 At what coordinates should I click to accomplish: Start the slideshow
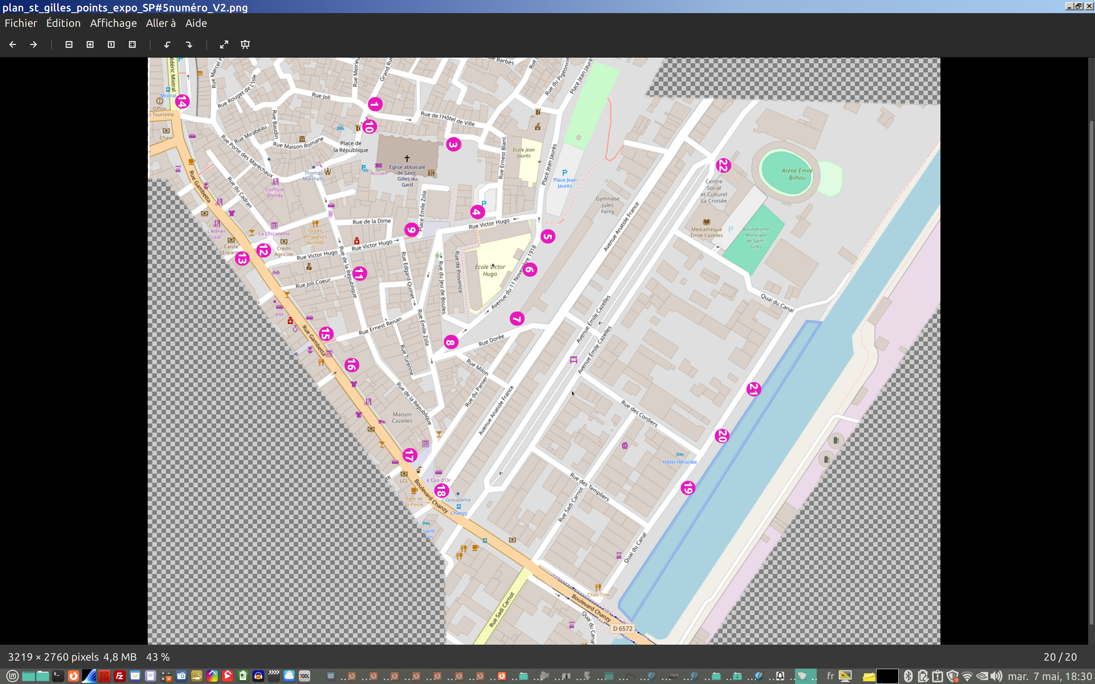point(245,44)
